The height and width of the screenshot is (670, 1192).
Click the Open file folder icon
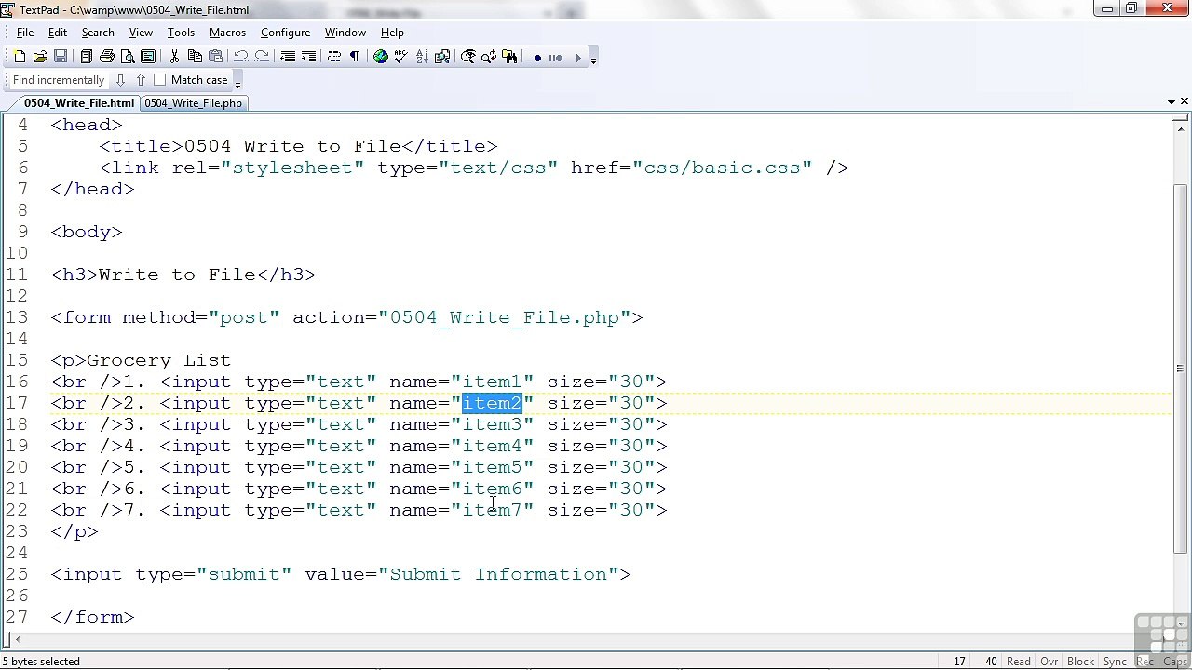(x=40, y=57)
